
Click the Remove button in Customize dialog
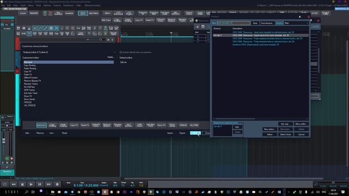click(40, 133)
